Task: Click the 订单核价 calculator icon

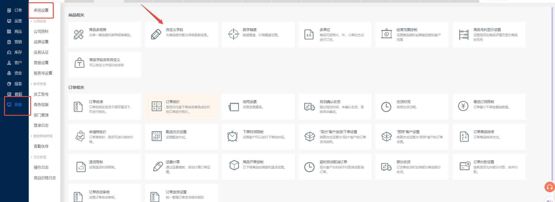Action: 157,106
